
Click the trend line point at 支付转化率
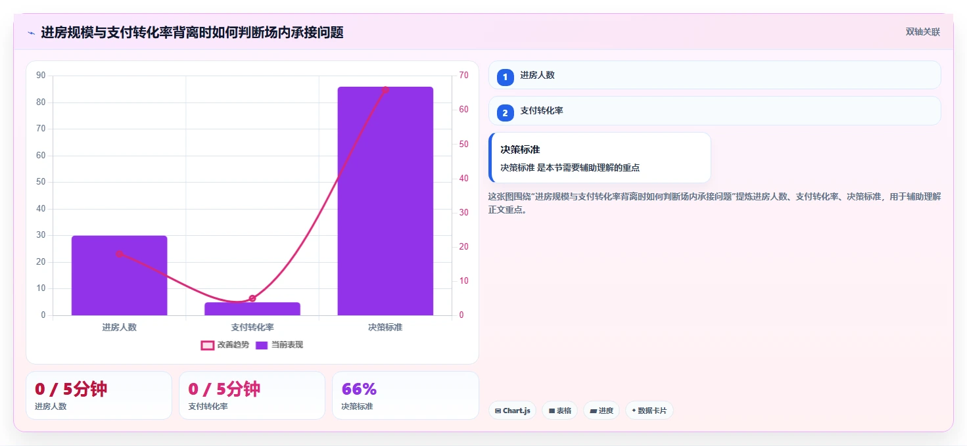(252, 298)
